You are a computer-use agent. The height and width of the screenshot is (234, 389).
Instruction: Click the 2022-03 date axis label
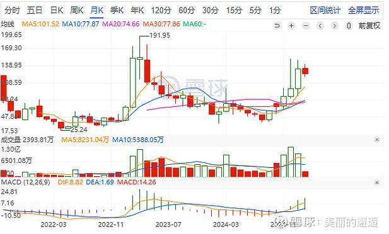point(54,225)
